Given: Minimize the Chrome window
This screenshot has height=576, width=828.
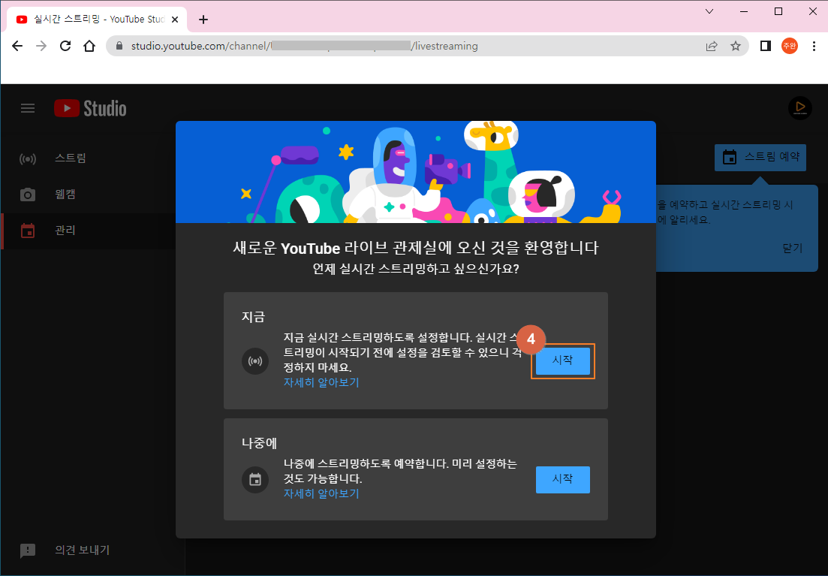Looking at the screenshot, I should click(x=743, y=11).
